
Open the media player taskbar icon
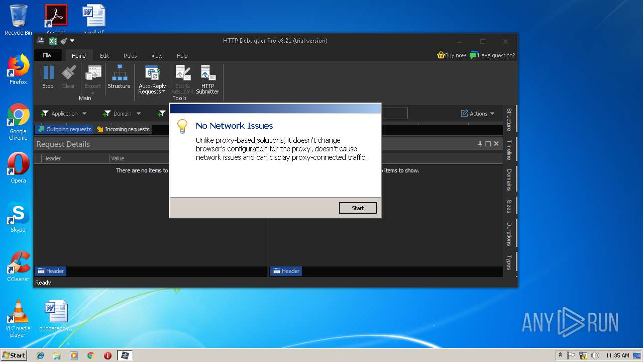(74, 355)
